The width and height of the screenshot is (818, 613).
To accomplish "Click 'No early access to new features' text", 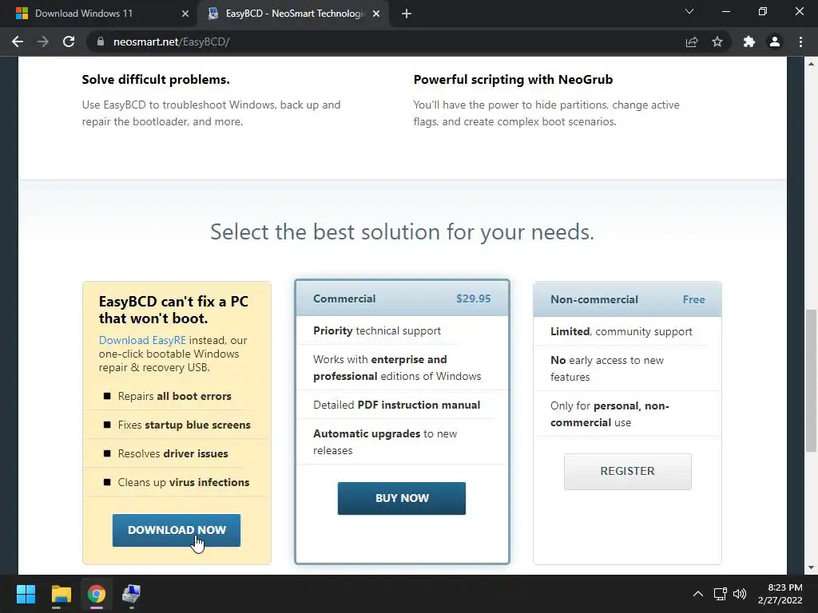I will coord(607,369).
